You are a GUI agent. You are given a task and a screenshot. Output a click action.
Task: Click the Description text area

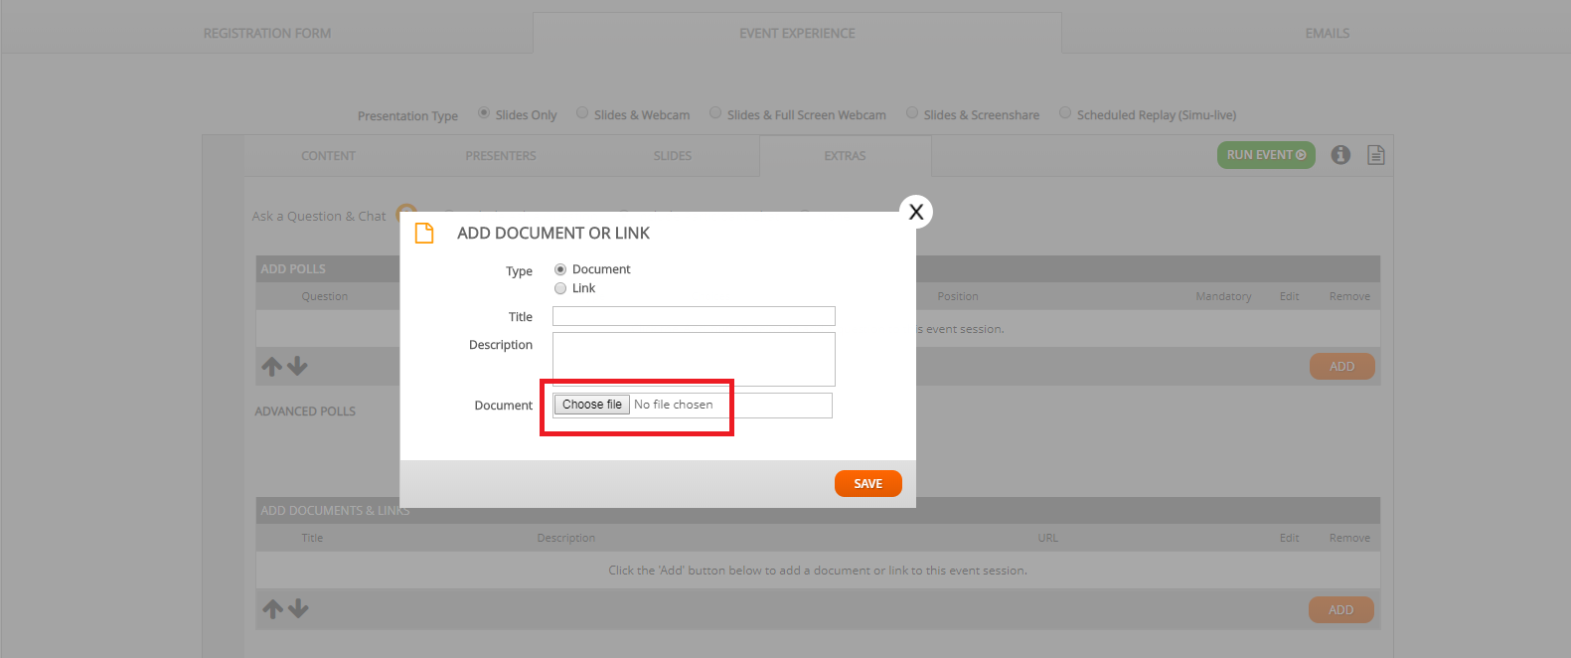[694, 359]
